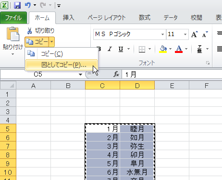The height and width of the screenshot is (180, 222).
Task: Open the font size dropdown list
Action: (185, 34)
